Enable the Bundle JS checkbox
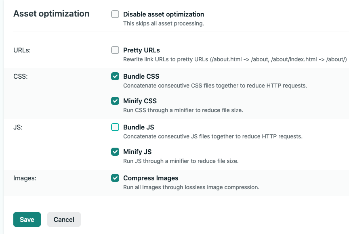The height and width of the screenshot is (234, 349). (x=115, y=127)
